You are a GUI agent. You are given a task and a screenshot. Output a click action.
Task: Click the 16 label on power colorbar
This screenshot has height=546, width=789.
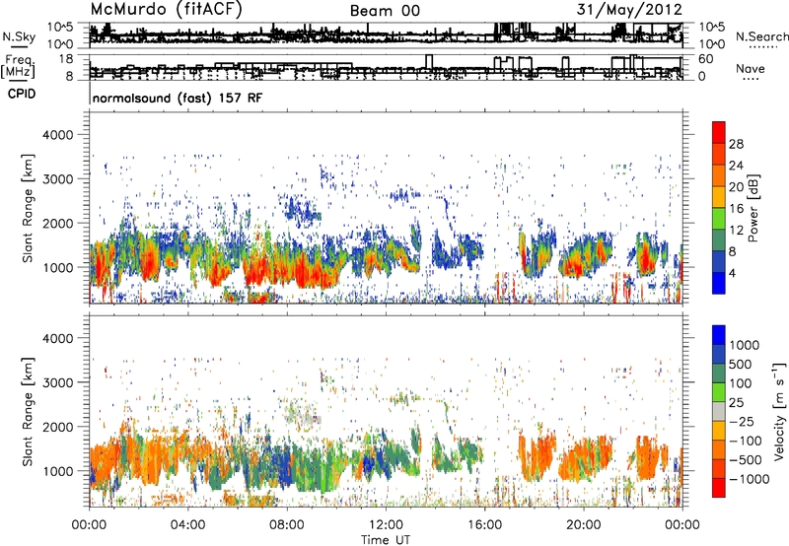coord(736,209)
